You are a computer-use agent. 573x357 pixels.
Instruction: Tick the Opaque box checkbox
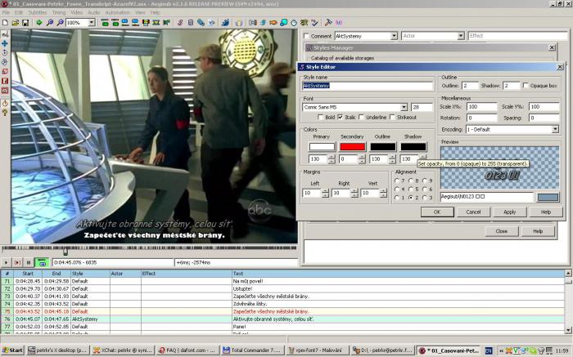pyautogui.click(x=526, y=85)
